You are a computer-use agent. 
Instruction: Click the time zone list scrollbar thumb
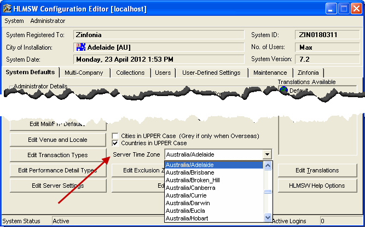coord(268,192)
